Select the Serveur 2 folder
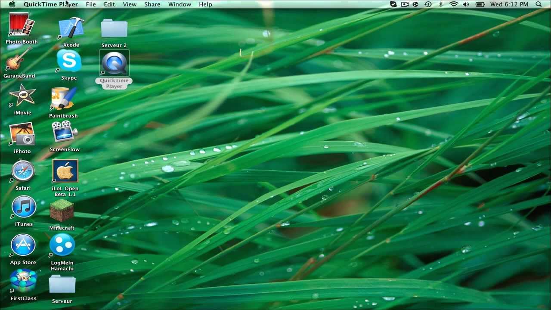 click(x=114, y=29)
